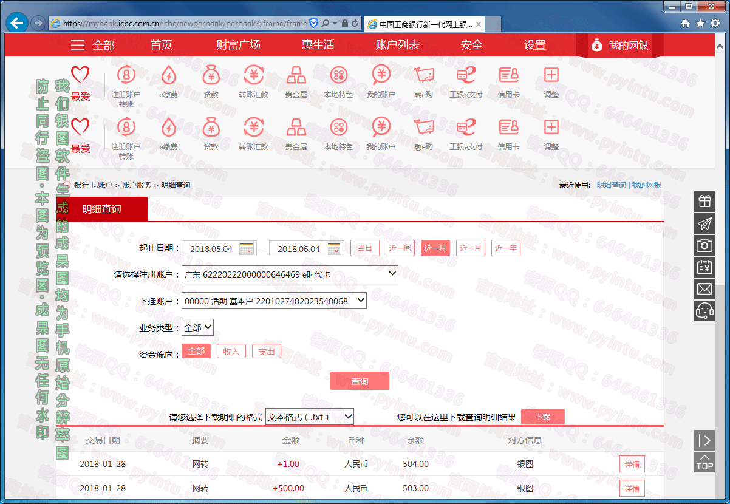Open 贵金属 icon in the second shortcut row

click(296, 127)
